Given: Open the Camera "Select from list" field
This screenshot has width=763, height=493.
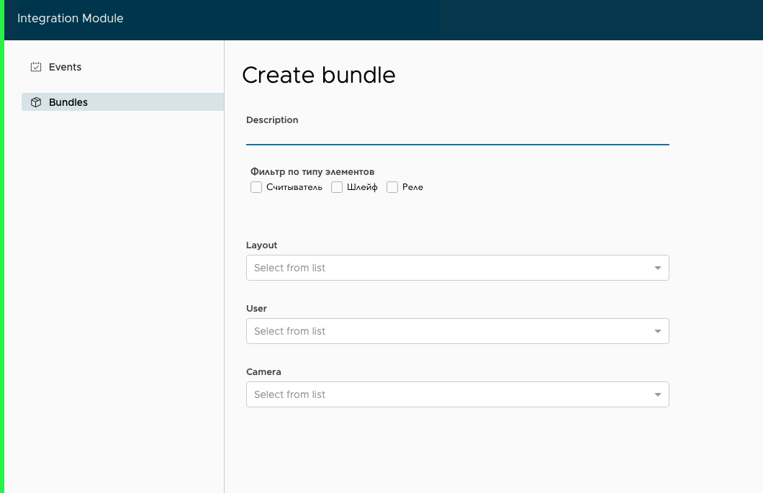Looking at the screenshot, I should [x=446, y=394].
